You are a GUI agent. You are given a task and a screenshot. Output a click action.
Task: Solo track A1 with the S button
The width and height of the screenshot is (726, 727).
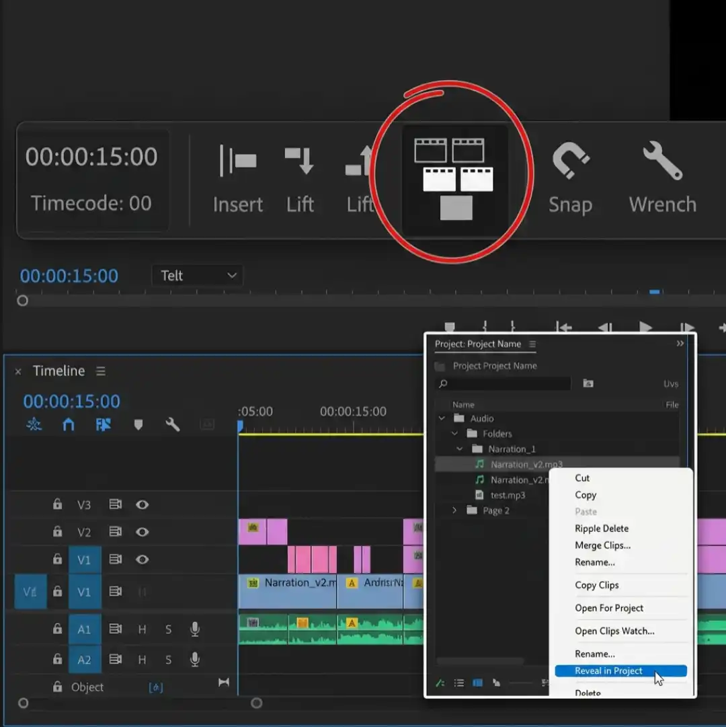(x=169, y=629)
